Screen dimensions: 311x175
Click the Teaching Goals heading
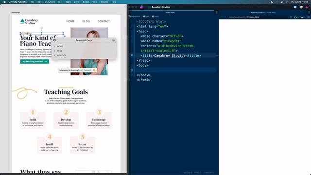66,92
